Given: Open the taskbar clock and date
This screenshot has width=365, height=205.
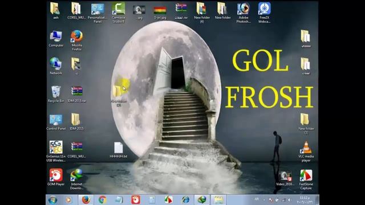Looking at the screenshot, I should (305, 200).
